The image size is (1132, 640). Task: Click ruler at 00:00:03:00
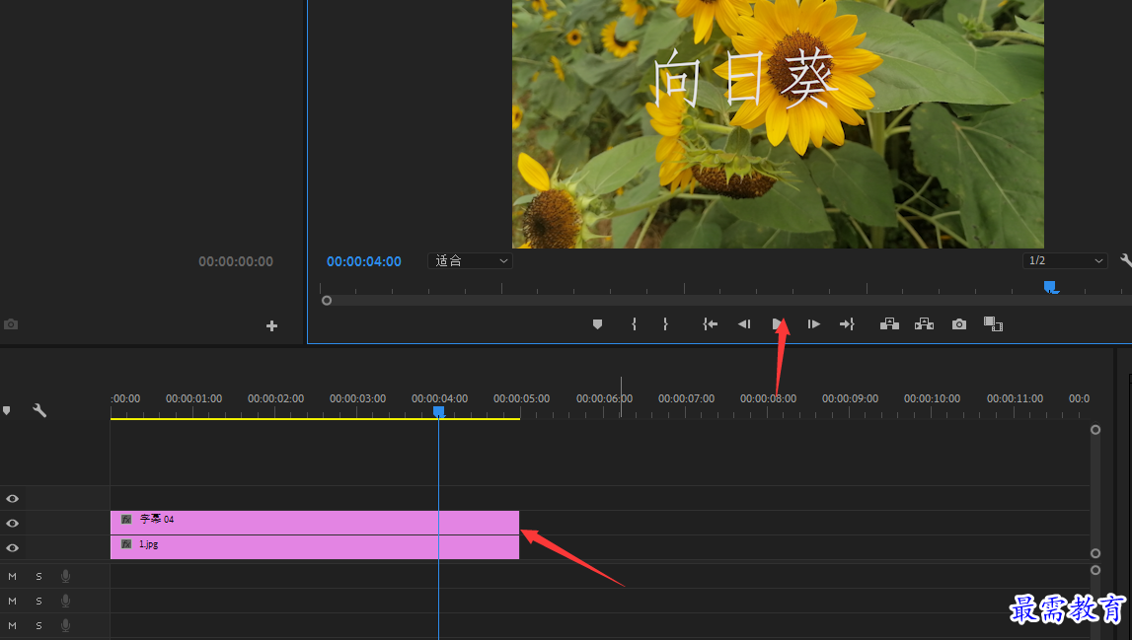click(x=357, y=398)
